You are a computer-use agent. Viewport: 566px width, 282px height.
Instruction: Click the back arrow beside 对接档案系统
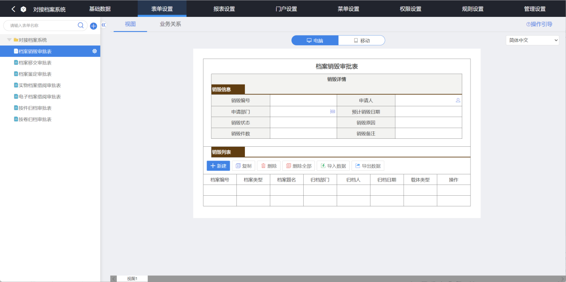click(13, 9)
